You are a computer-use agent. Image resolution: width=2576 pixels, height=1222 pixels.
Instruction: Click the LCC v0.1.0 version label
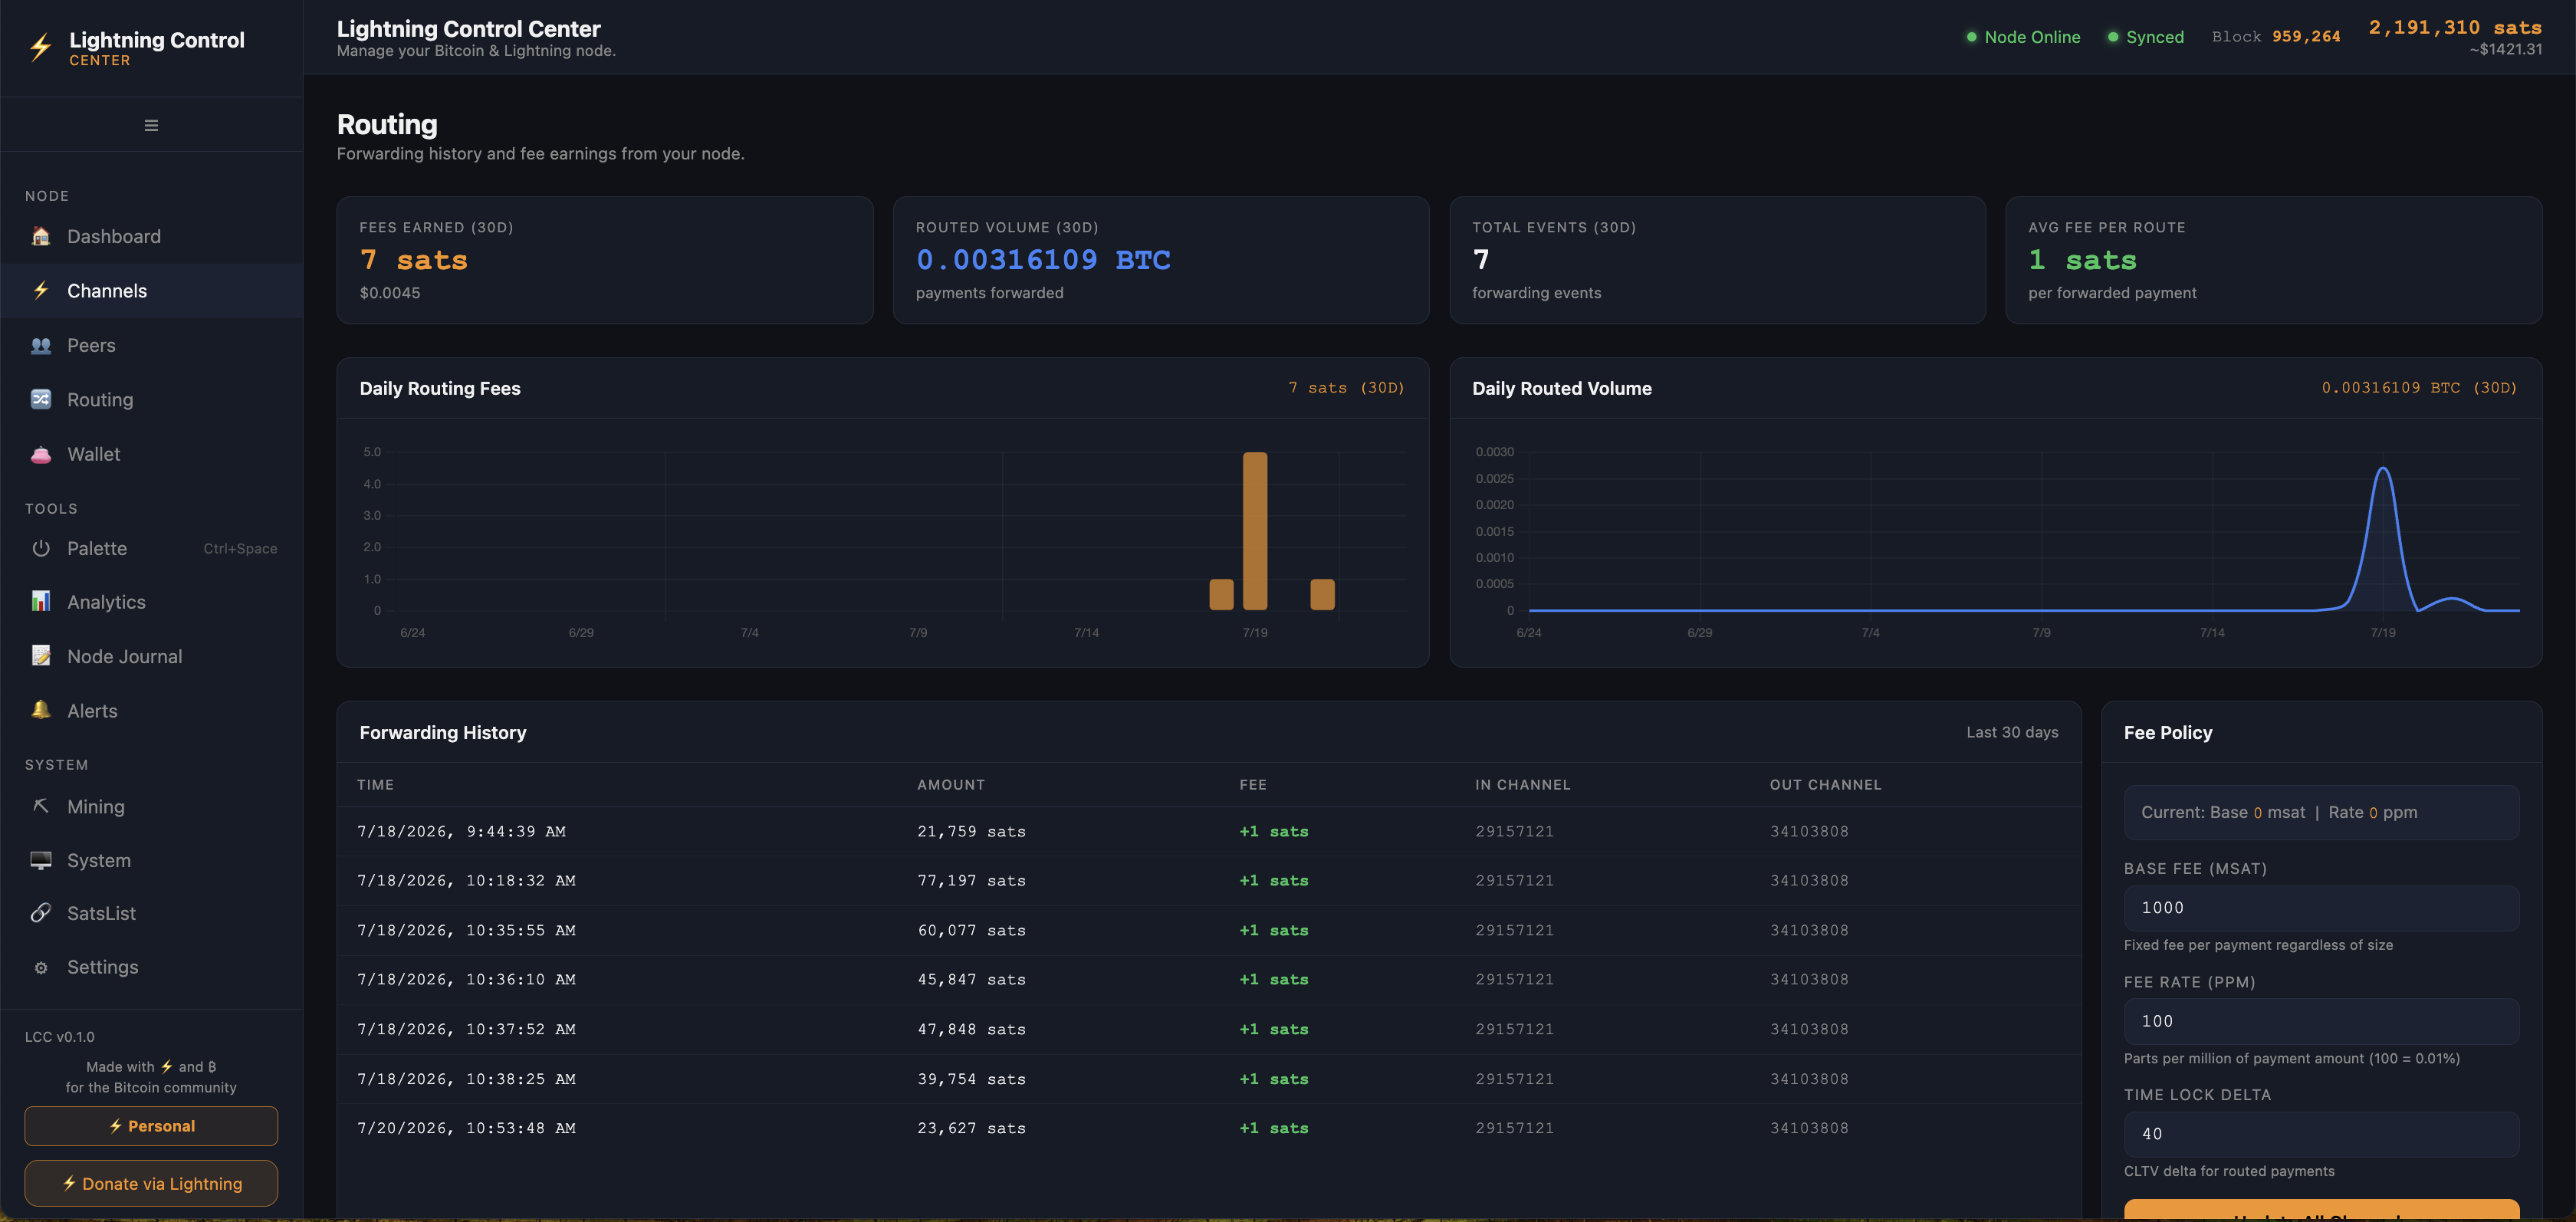60,1037
